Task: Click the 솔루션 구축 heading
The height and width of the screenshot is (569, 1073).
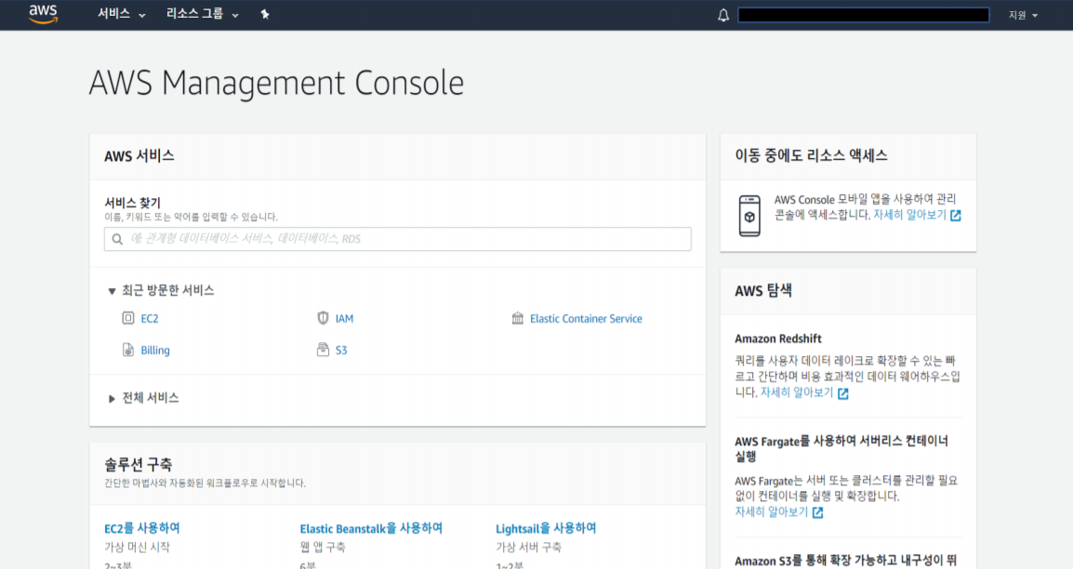Action: click(x=139, y=464)
